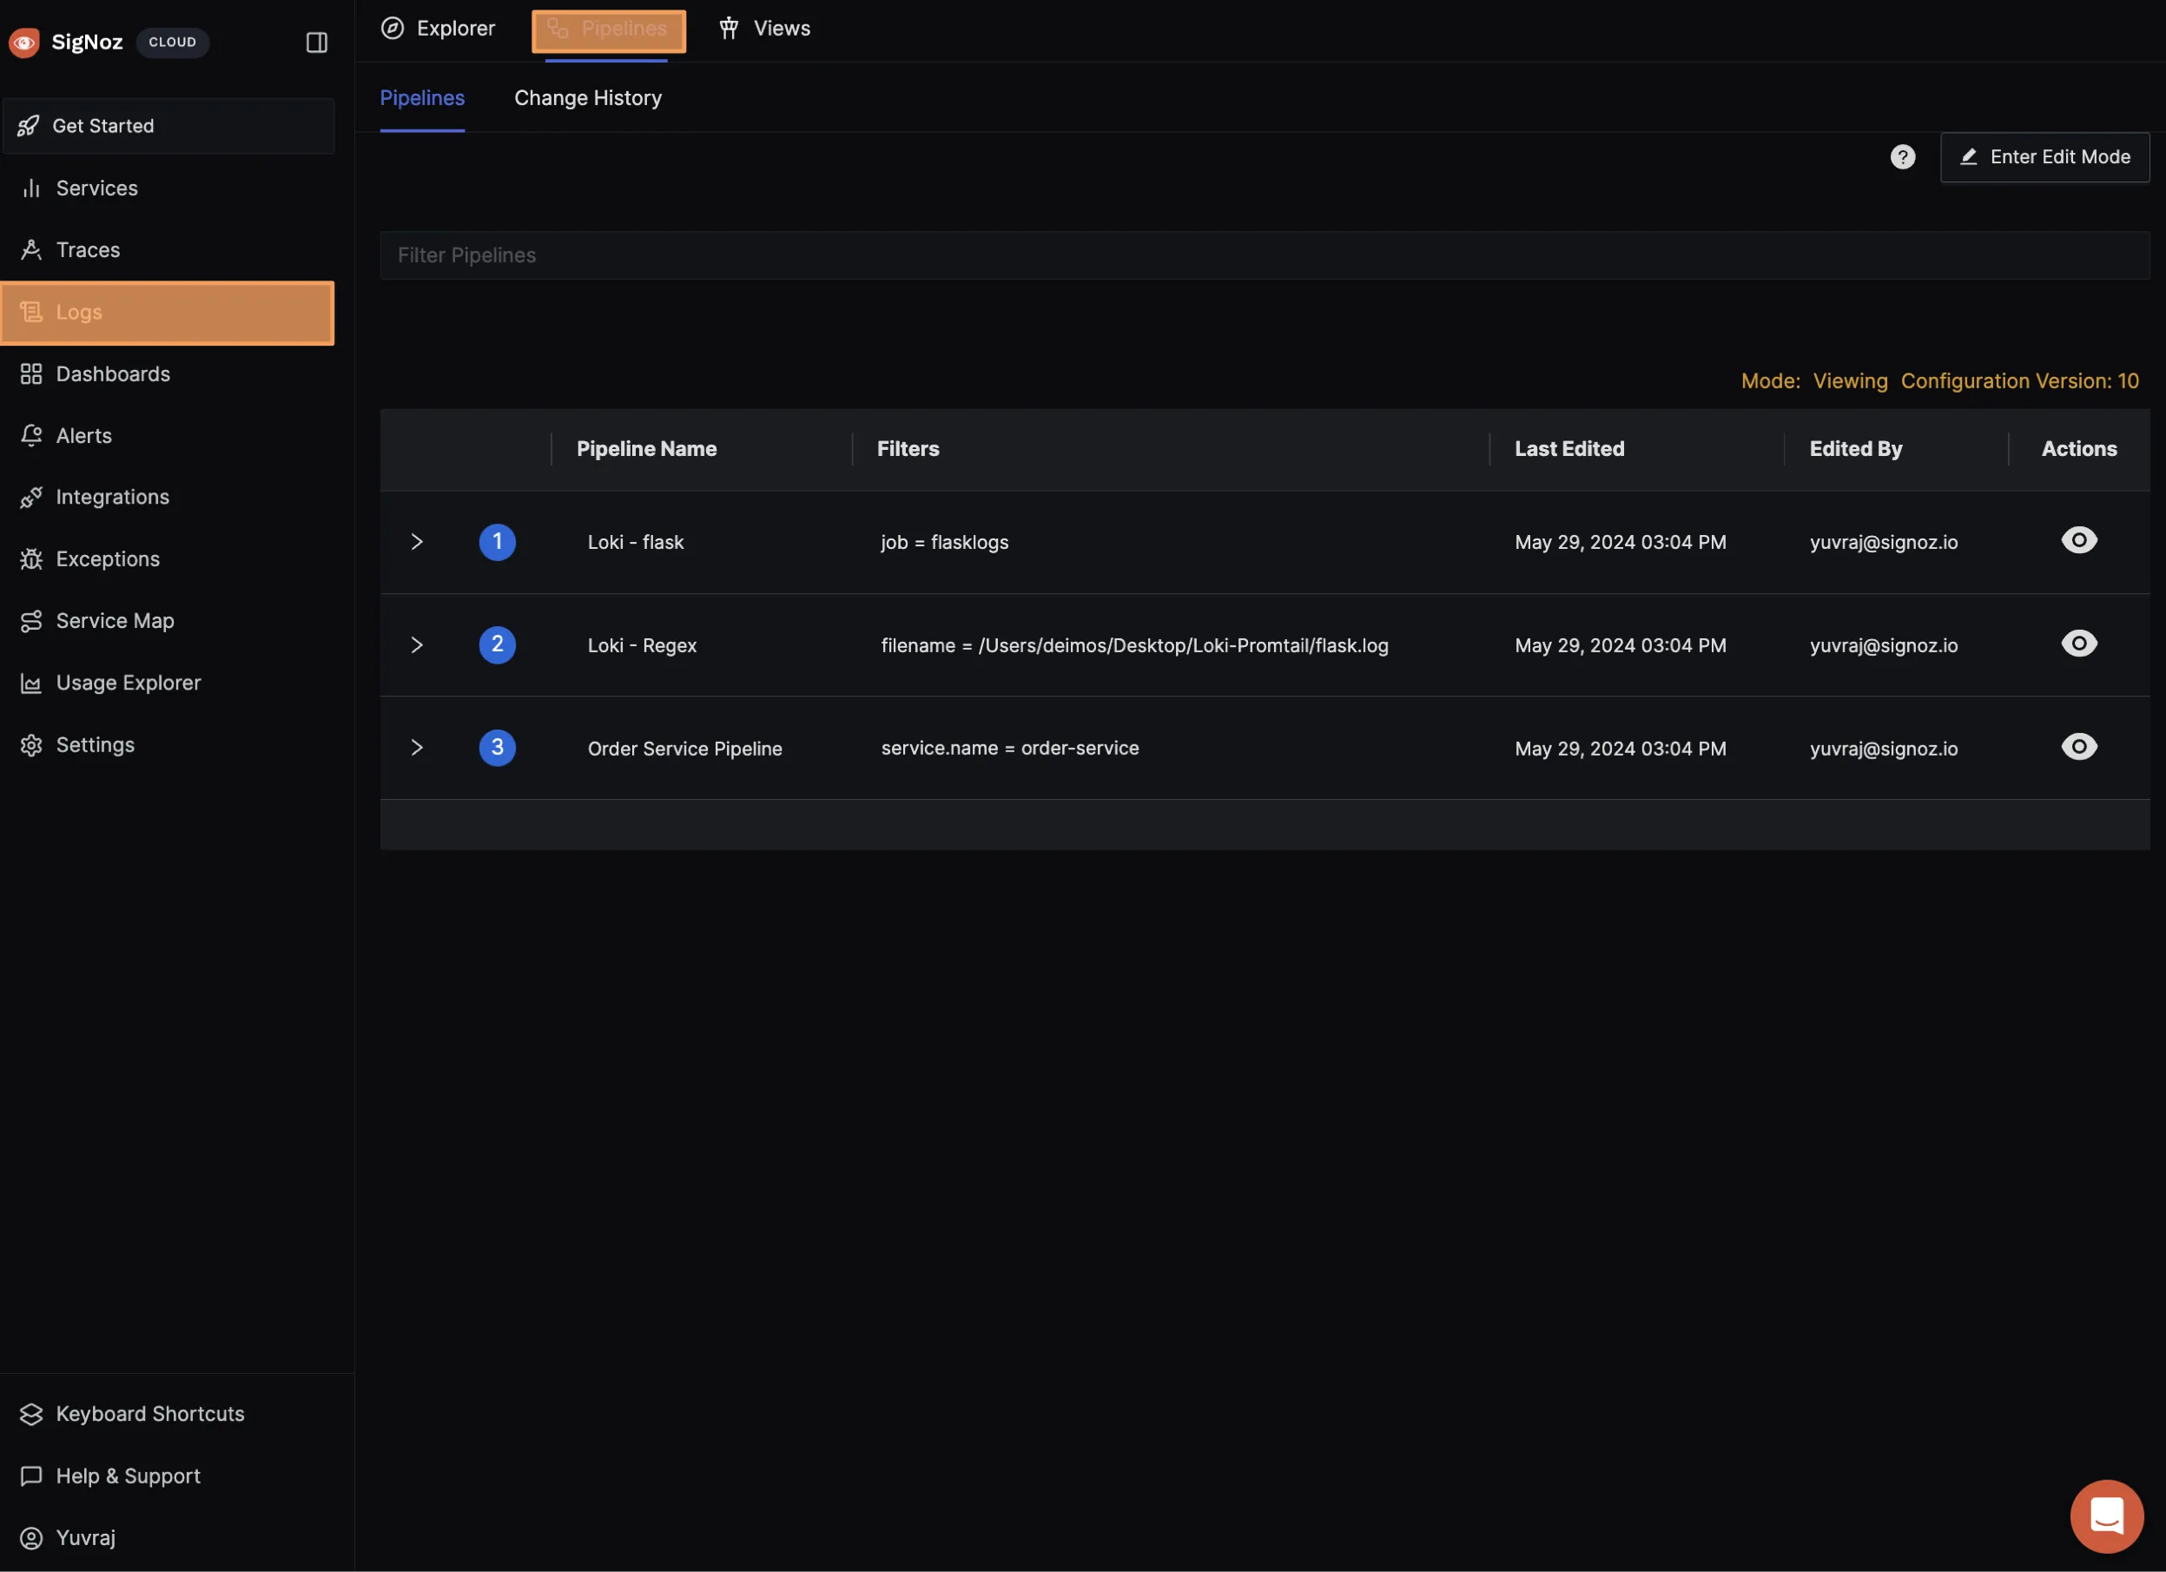Click Enter Edit Mode button

coord(2044,156)
